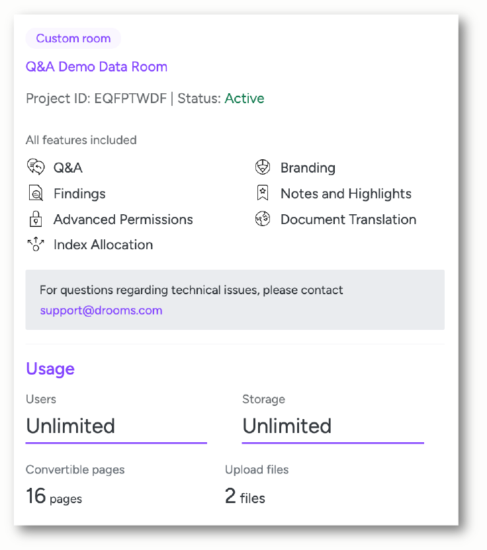Click the Users Unlimited usage bar
The height and width of the screenshot is (550, 487).
(x=116, y=443)
